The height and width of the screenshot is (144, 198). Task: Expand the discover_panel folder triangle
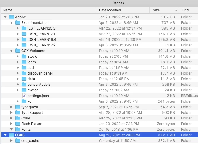pyautogui.click(x=18, y=73)
